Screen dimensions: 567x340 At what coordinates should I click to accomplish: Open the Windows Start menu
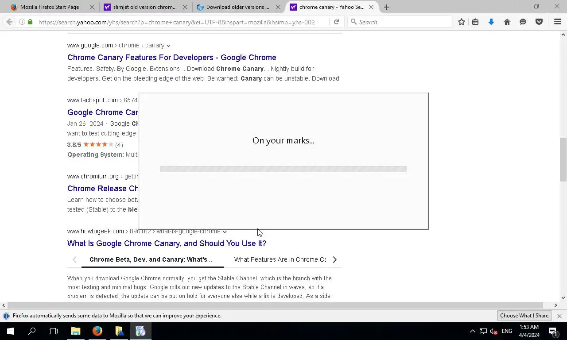click(x=11, y=331)
